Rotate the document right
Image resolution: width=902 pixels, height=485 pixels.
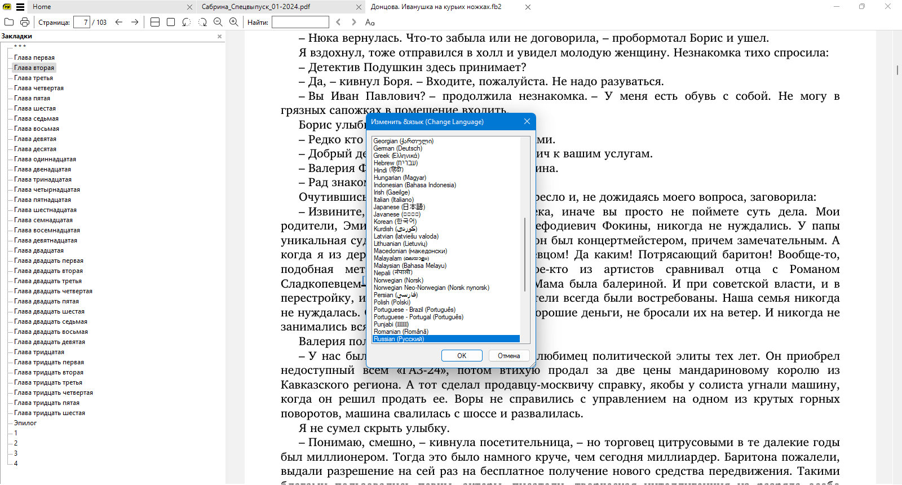click(202, 22)
